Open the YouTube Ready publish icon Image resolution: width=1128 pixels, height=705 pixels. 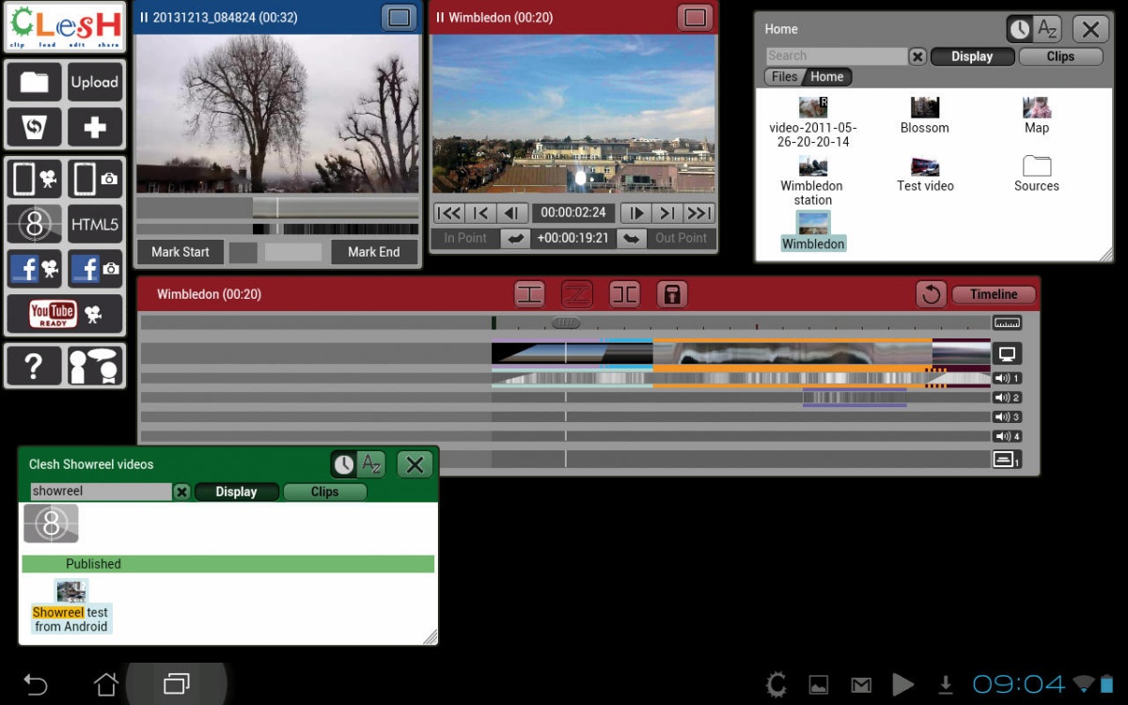pyautogui.click(x=65, y=314)
